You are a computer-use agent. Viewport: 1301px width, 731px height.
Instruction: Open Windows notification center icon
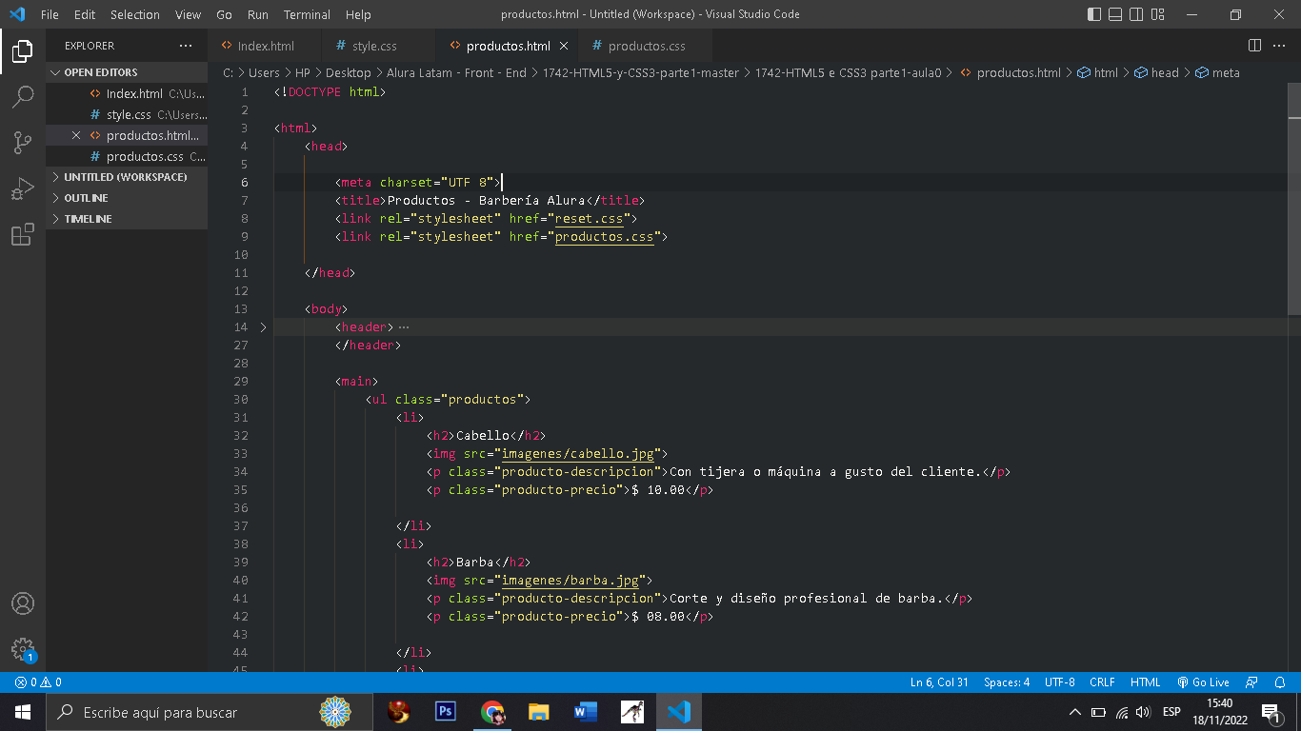[1271, 712]
